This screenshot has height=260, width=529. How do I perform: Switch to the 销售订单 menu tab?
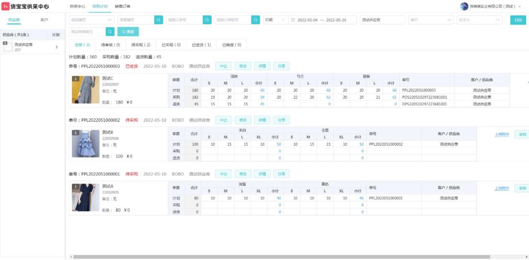tap(122, 6)
